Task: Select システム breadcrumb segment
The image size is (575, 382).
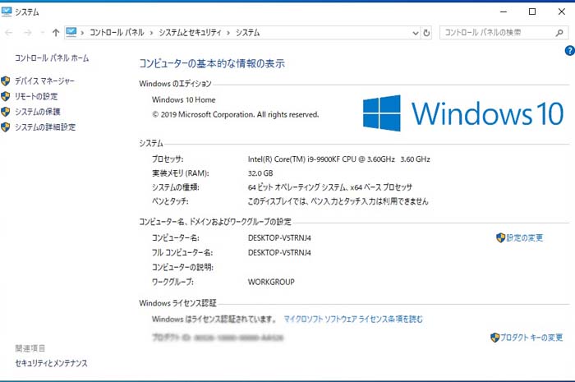Action: click(248, 33)
